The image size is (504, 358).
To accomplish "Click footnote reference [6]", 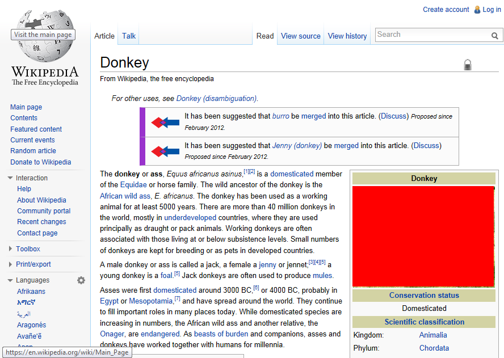I will point(256,288).
